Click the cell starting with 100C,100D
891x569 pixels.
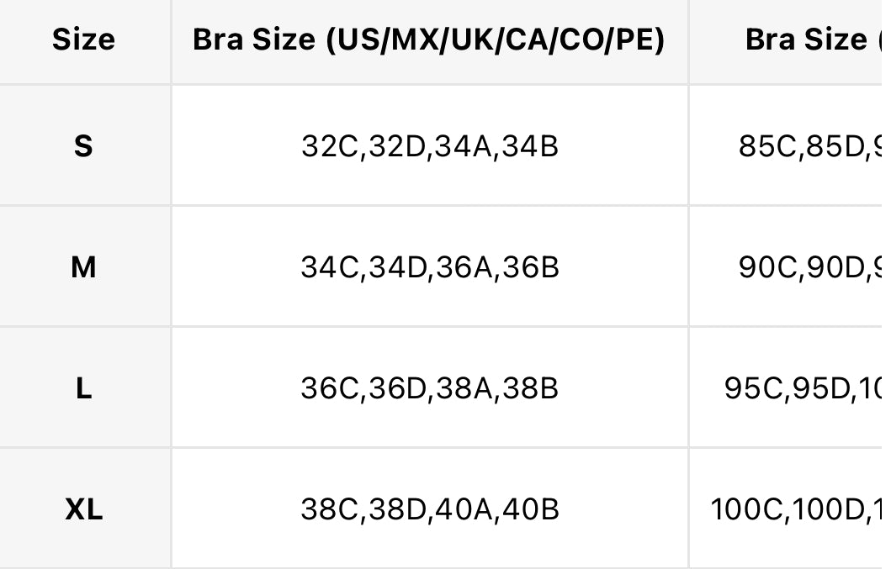[x=790, y=509]
